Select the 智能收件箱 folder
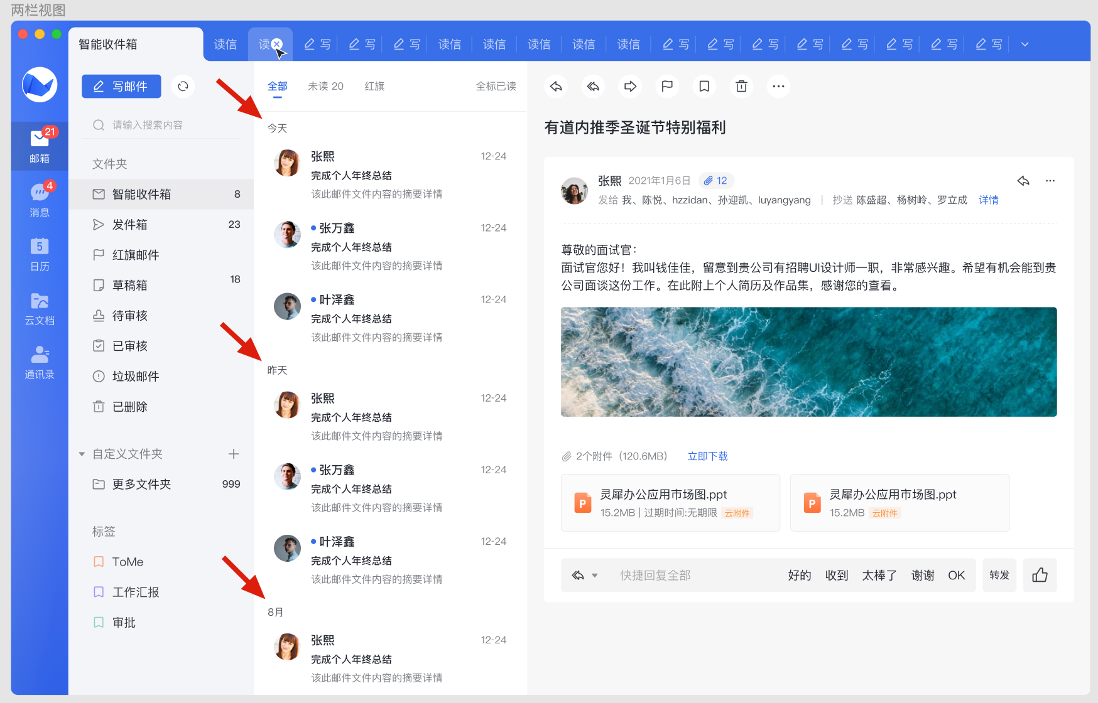 click(161, 194)
